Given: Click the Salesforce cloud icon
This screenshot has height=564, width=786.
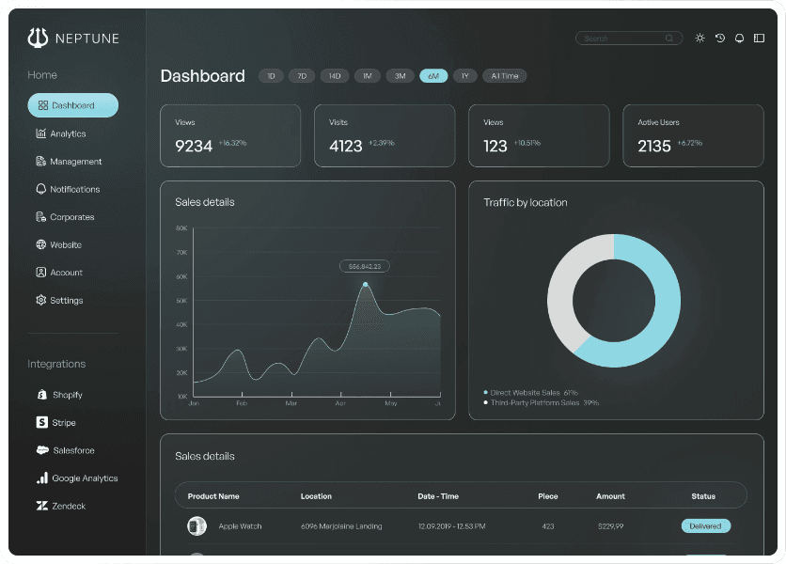Looking at the screenshot, I should (42, 449).
